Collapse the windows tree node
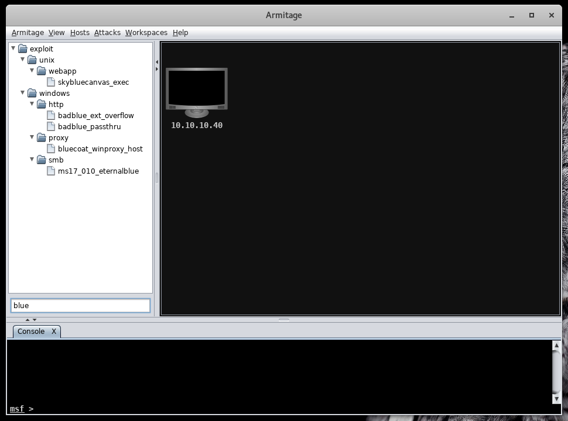This screenshot has height=421, width=568. (x=23, y=92)
